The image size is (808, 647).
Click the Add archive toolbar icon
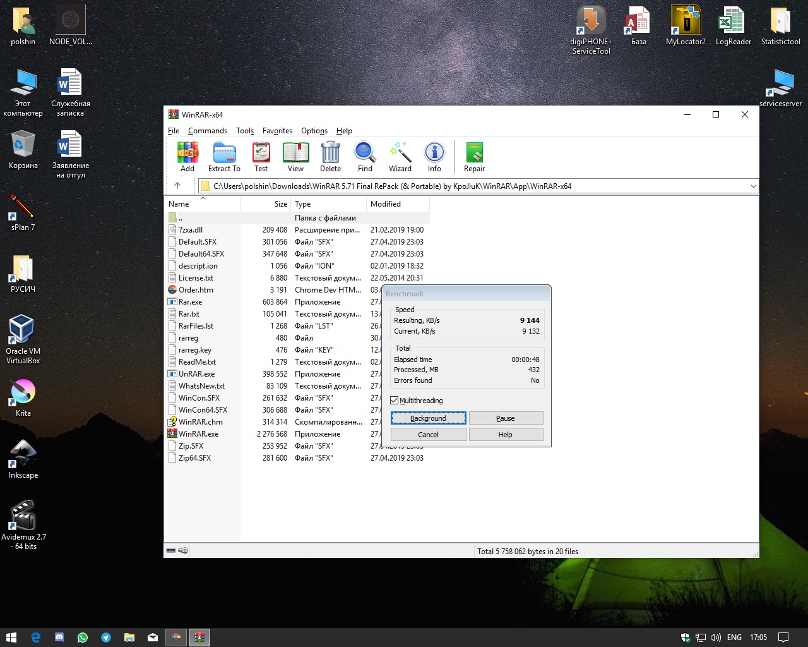click(187, 154)
